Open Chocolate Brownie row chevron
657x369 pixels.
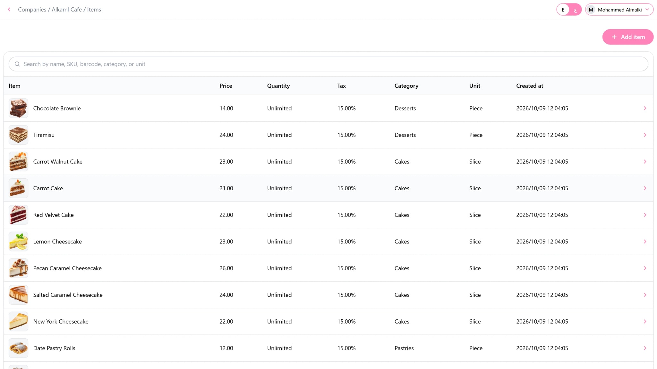645,108
